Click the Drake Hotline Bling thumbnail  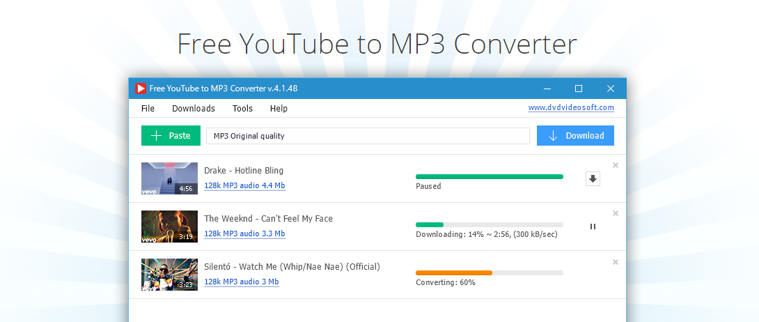[x=169, y=178]
